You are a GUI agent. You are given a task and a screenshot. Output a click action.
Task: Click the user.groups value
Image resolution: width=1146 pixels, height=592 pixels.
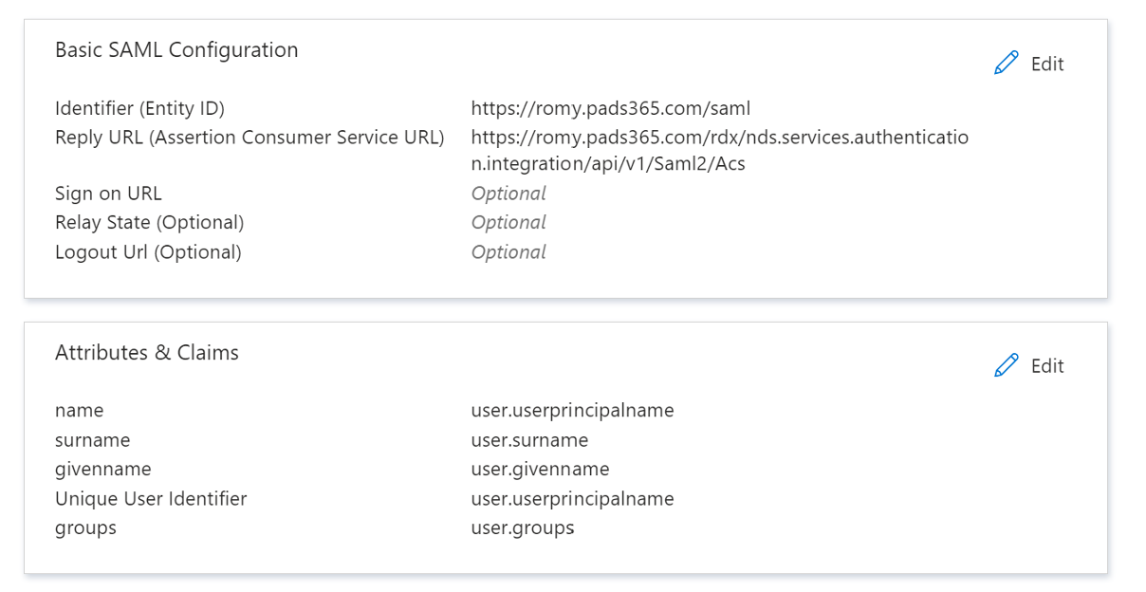(x=523, y=528)
